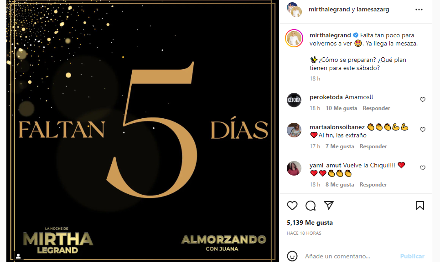Share the post via paper plane icon

click(x=329, y=206)
